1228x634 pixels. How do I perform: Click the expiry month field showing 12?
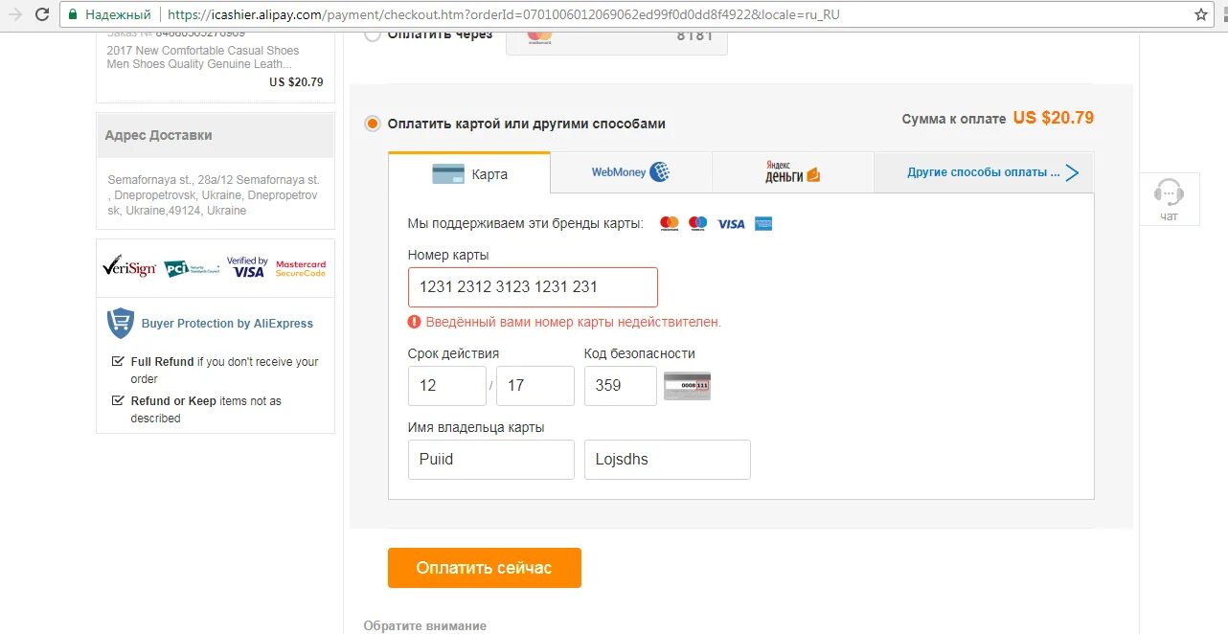[447, 385]
